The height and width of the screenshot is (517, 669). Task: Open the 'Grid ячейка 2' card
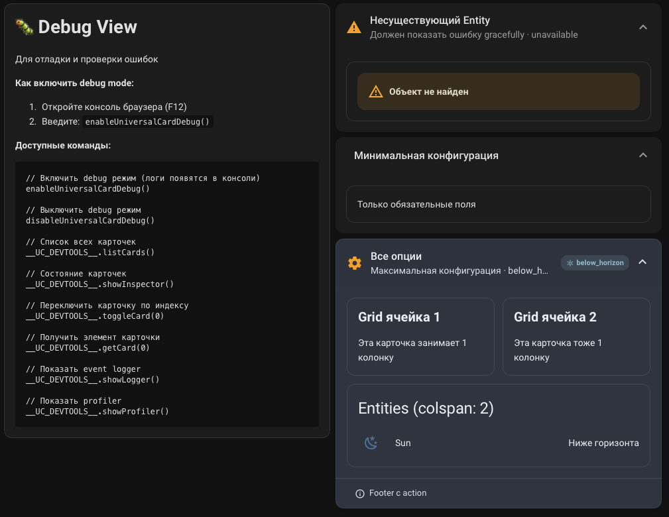click(x=576, y=337)
